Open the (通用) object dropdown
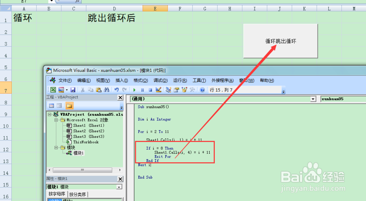The image size is (366, 201). (313, 99)
